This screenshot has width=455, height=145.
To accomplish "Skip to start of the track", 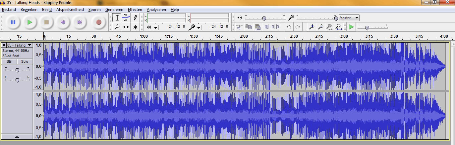I will coord(63,22).
